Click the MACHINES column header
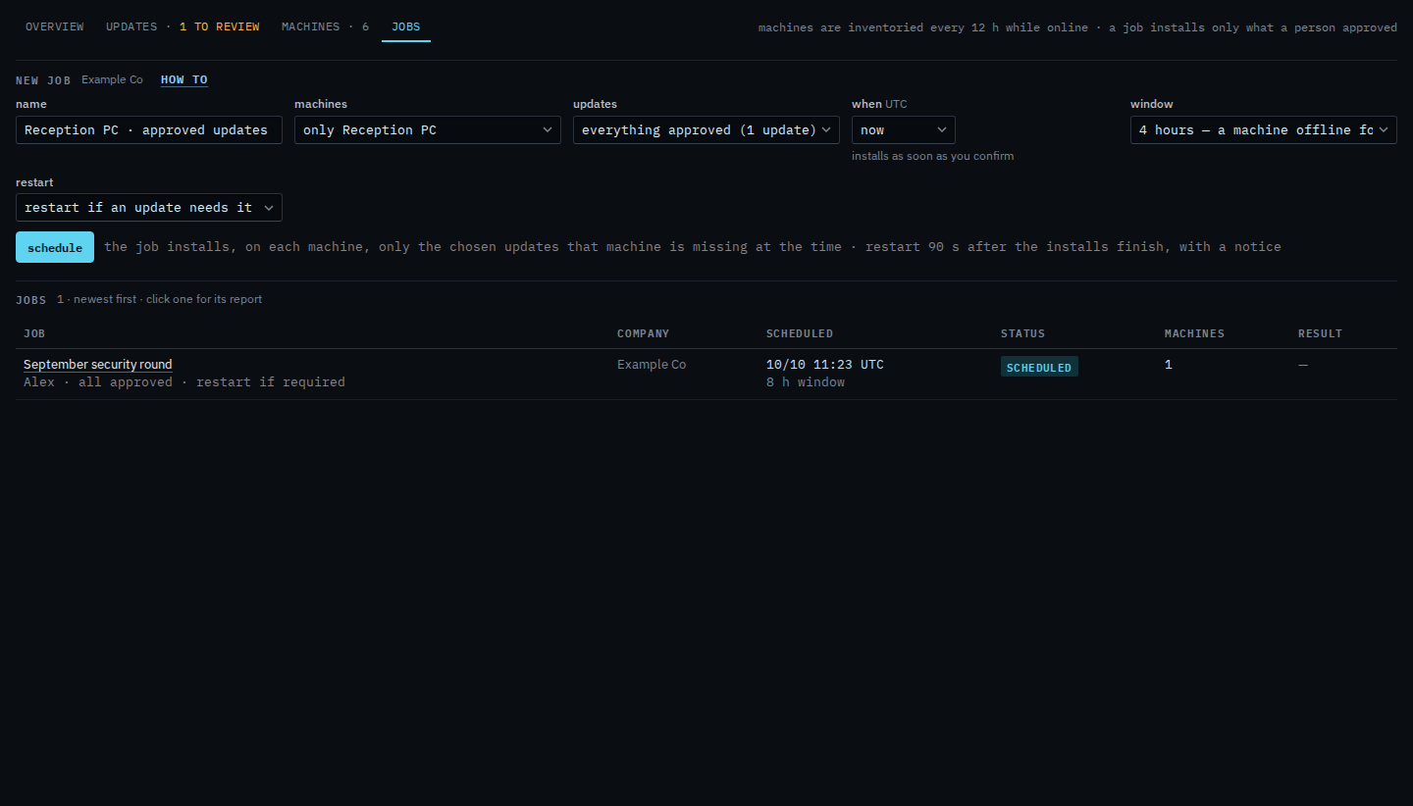The height and width of the screenshot is (806, 1413). [1194, 333]
